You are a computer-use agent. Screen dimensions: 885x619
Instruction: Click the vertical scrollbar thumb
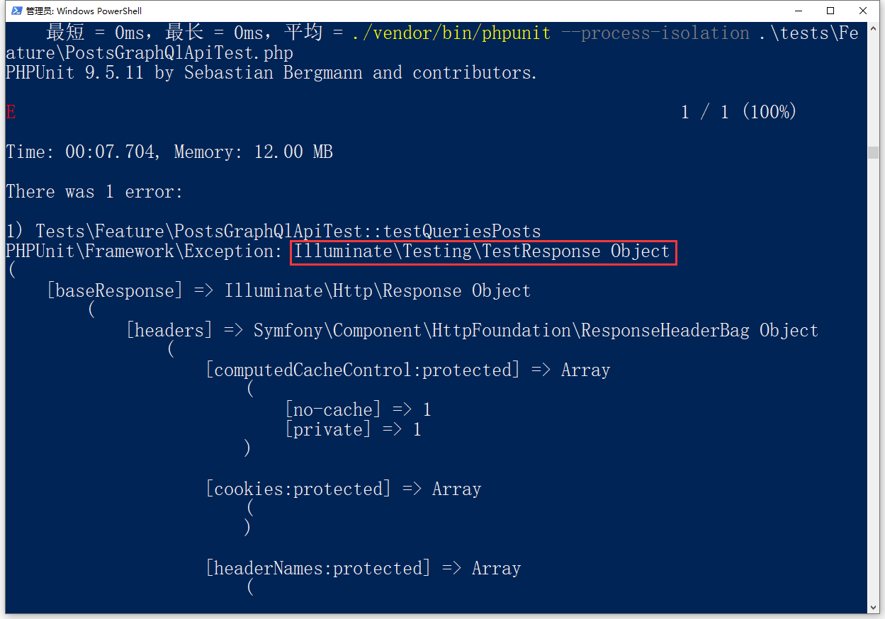873,153
